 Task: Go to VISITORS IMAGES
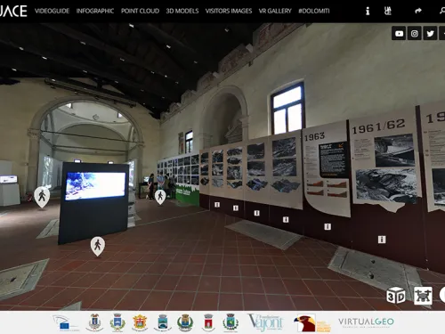229,11
